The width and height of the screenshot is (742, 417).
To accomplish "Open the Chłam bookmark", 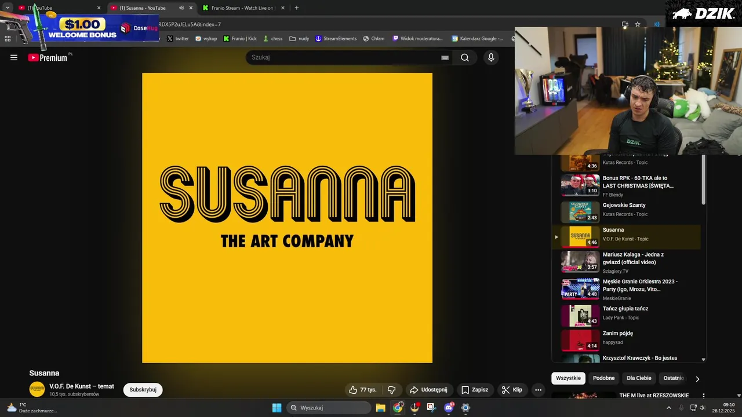I will pos(374,39).
